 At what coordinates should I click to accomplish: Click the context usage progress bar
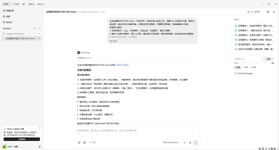coord(252,63)
